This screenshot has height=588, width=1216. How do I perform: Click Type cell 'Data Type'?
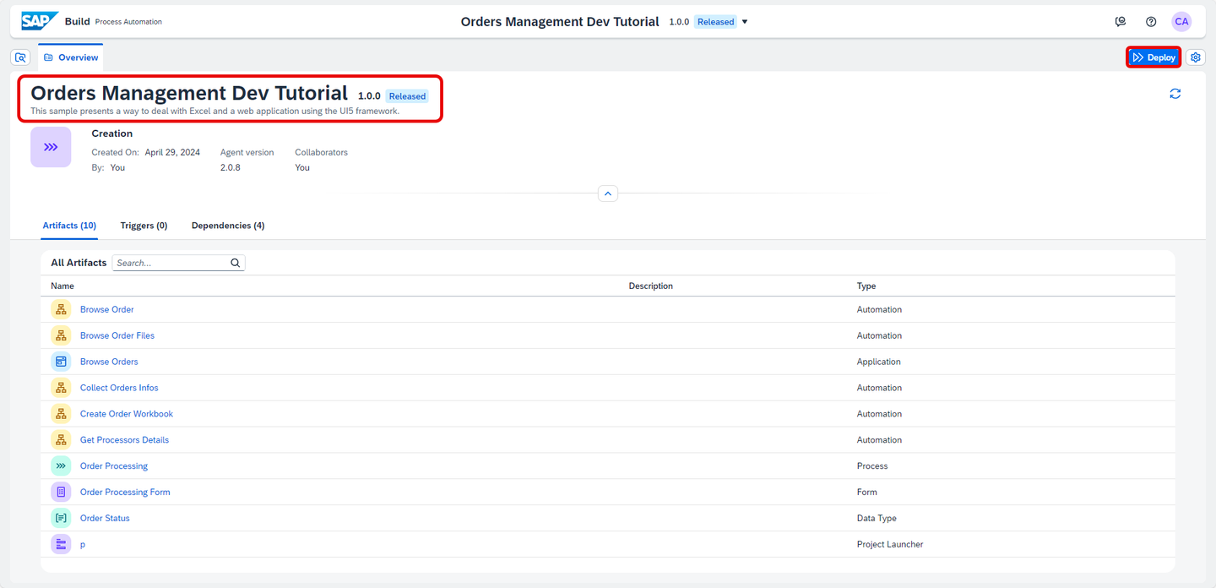click(877, 519)
